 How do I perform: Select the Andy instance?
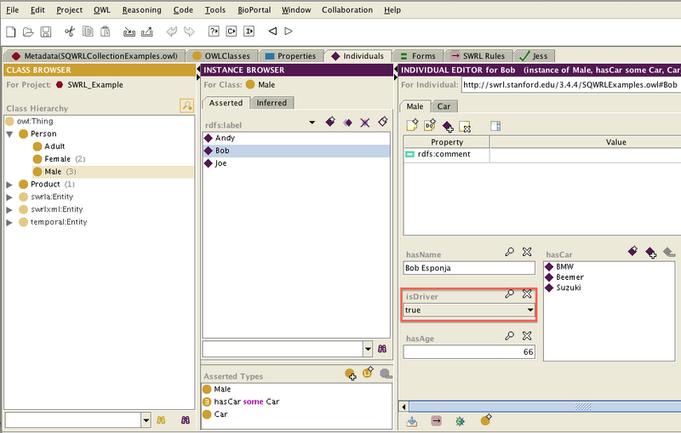coord(296,138)
